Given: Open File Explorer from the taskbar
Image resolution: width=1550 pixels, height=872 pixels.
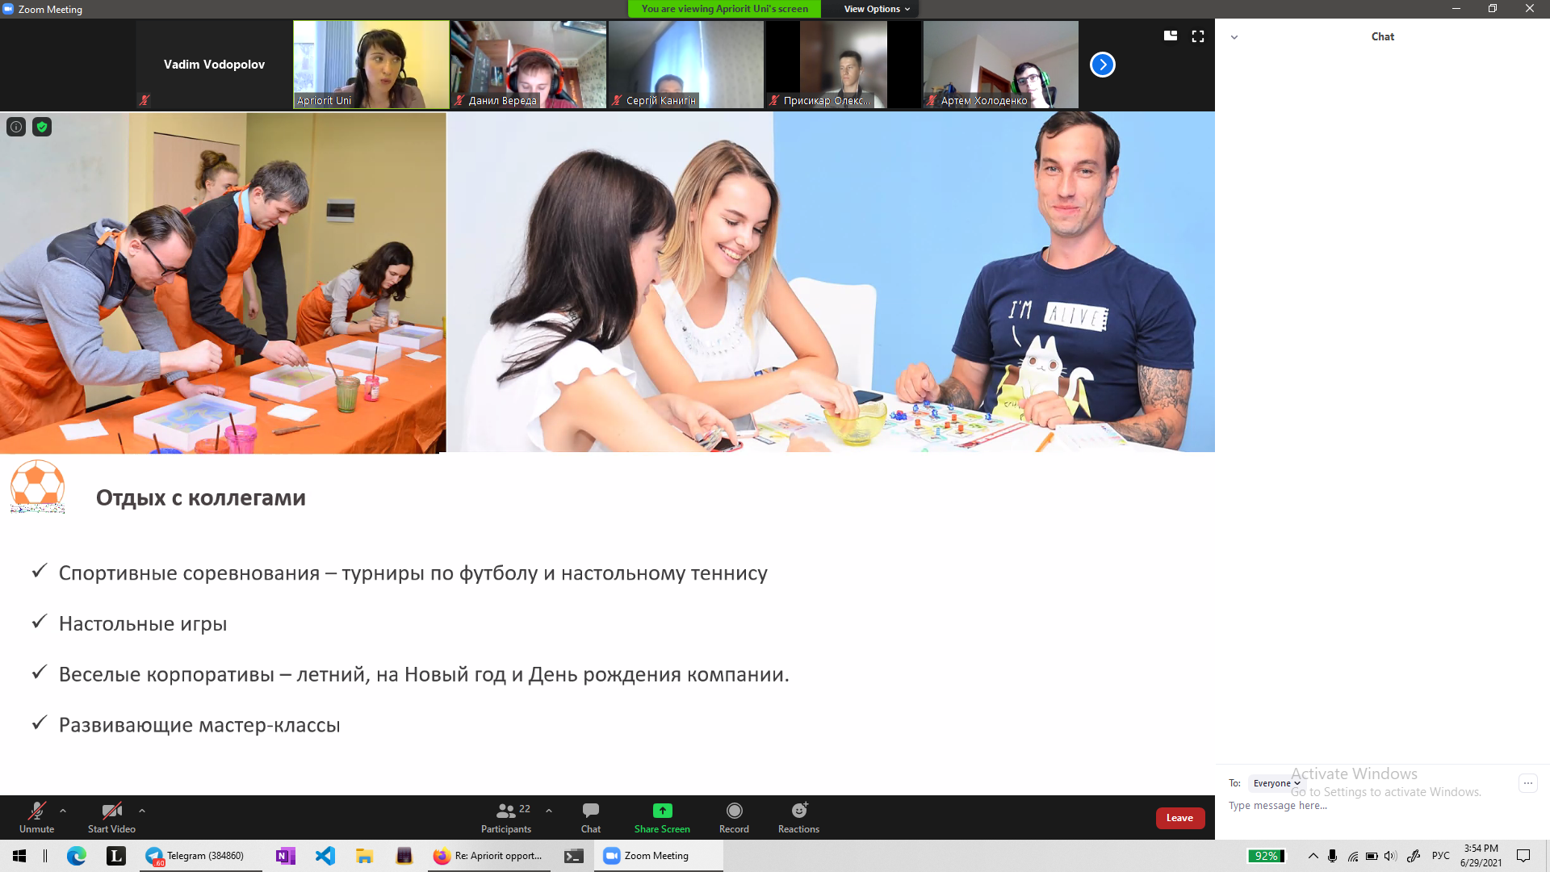Looking at the screenshot, I should click(364, 856).
